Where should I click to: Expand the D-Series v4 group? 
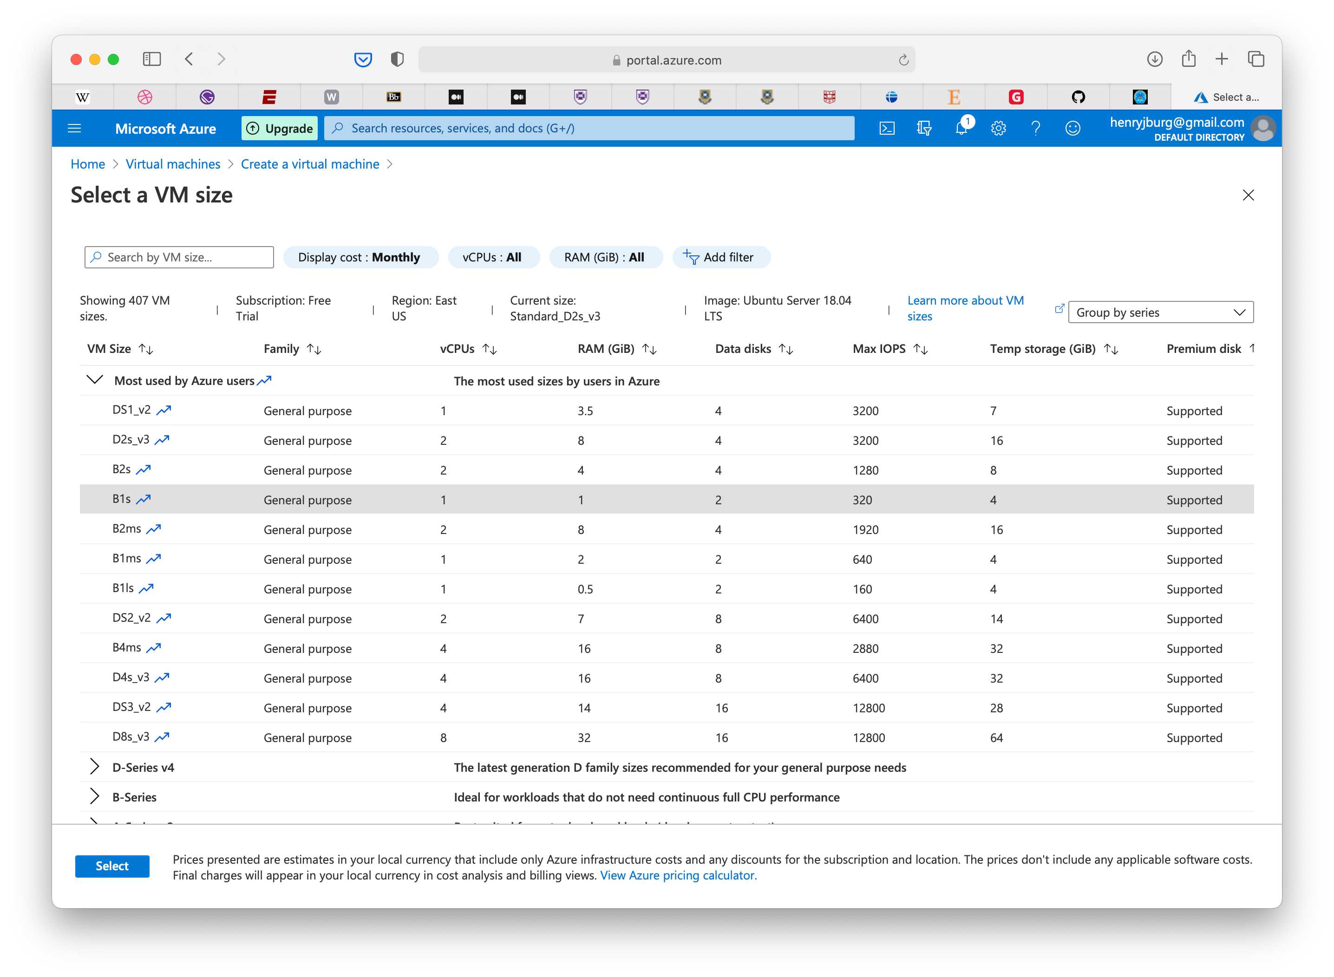(94, 767)
